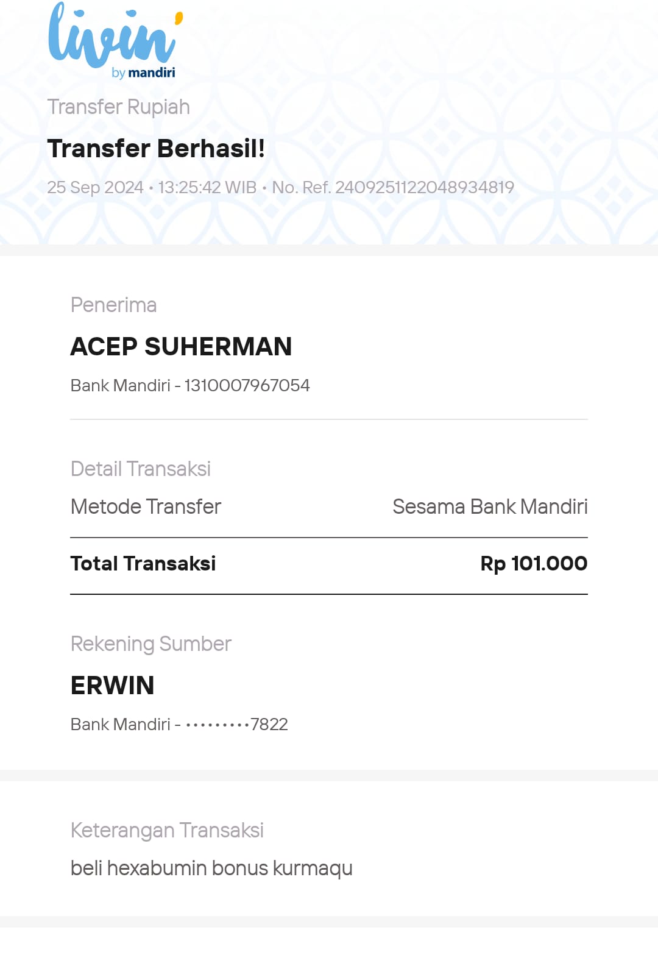Click the Total Transaksi label
This screenshot has height=963, width=658.
click(x=143, y=564)
